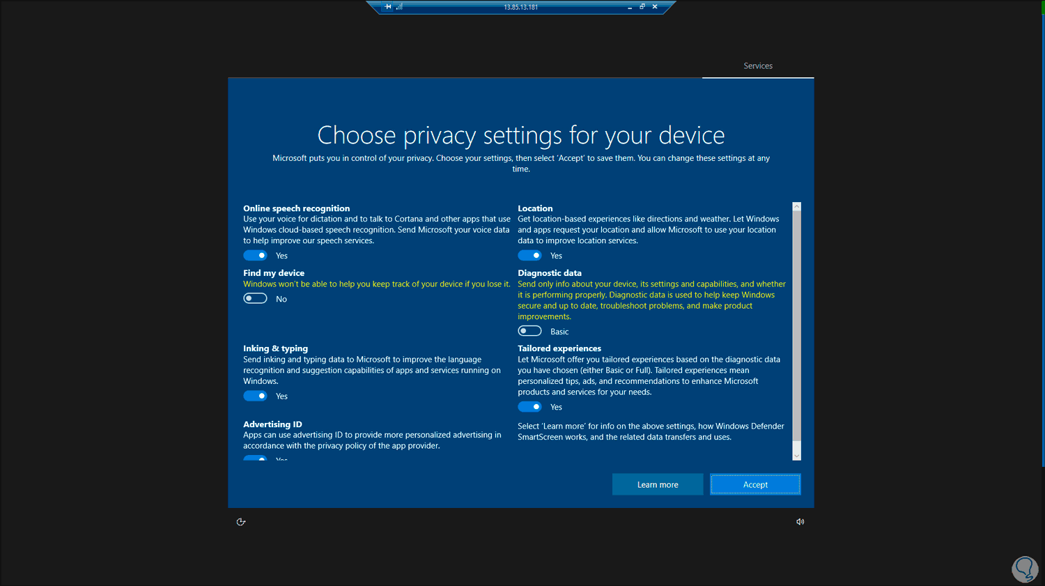Turn off the Tailored experiences toggle
Viewport: 1045px width, 586px height.
coord(529,407)
